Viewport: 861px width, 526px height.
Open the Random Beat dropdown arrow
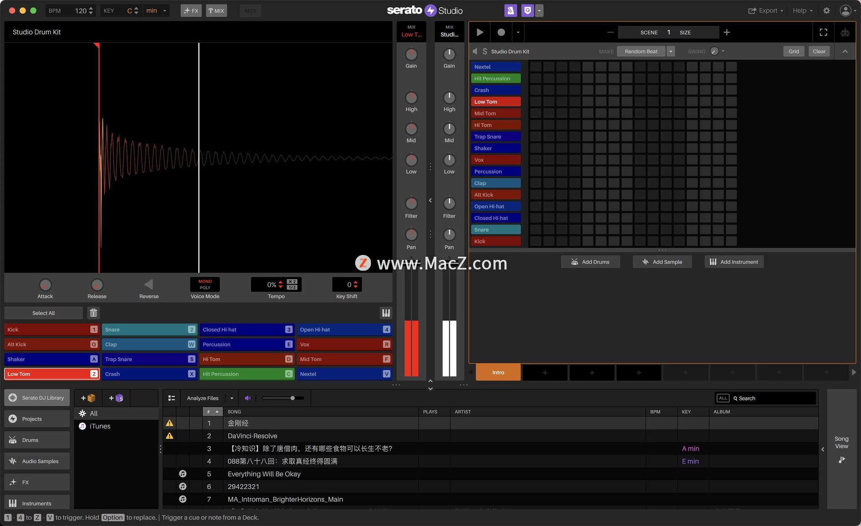pos(671,51)
